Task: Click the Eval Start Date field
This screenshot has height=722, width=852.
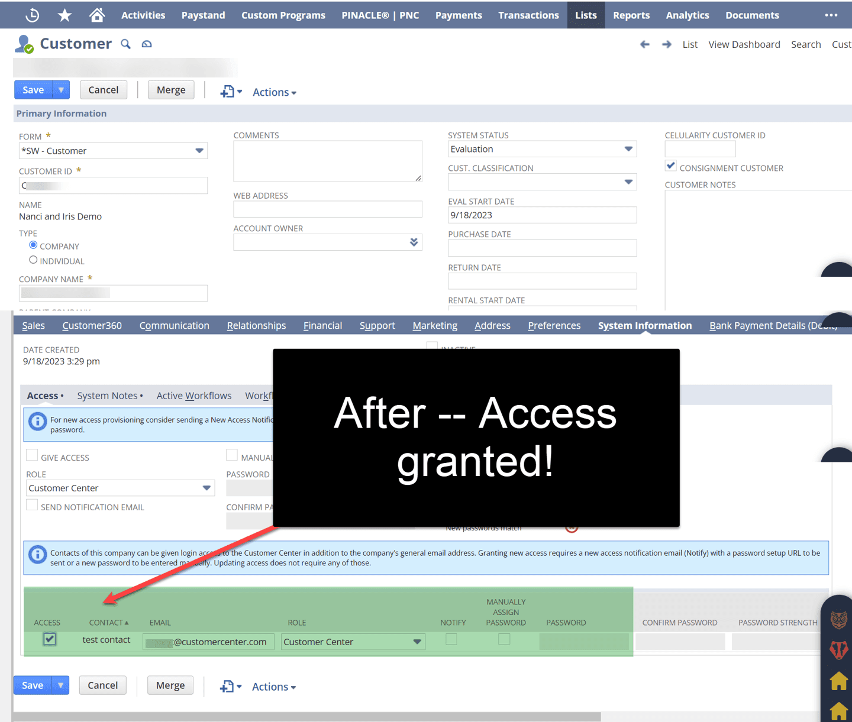Action: (x=542, y=215)
